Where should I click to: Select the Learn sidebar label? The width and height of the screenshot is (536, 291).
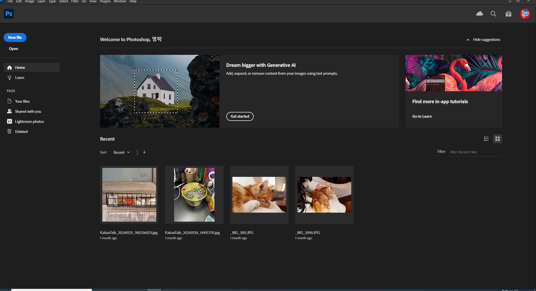(x=20, y=78)
